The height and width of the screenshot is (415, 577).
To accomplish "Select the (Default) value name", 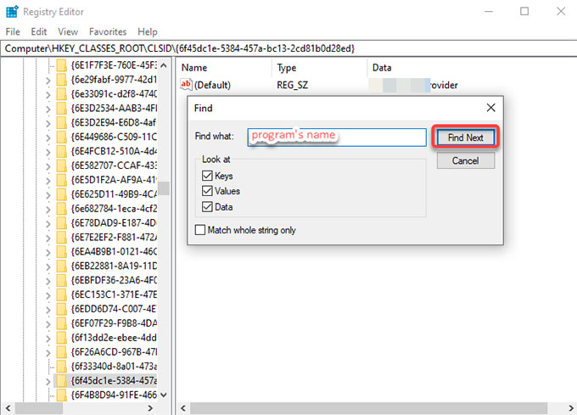I will (212, 85).
